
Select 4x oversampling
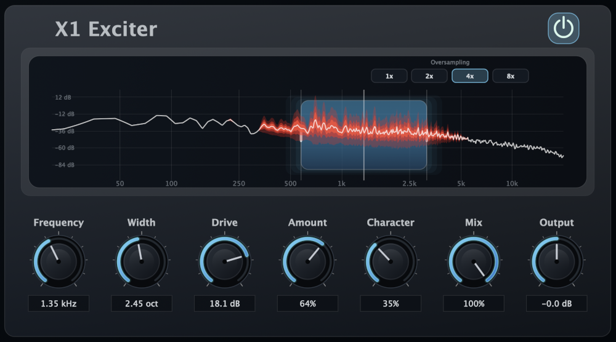pos(470,76)
